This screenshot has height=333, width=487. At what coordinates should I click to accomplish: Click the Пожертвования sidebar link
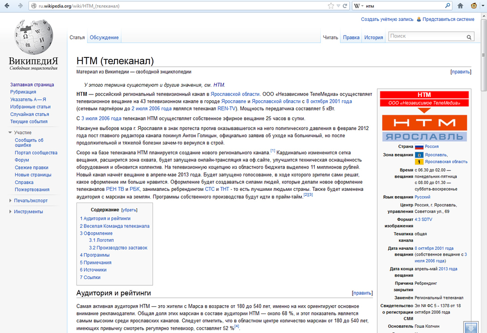click(x=32, y=189)
